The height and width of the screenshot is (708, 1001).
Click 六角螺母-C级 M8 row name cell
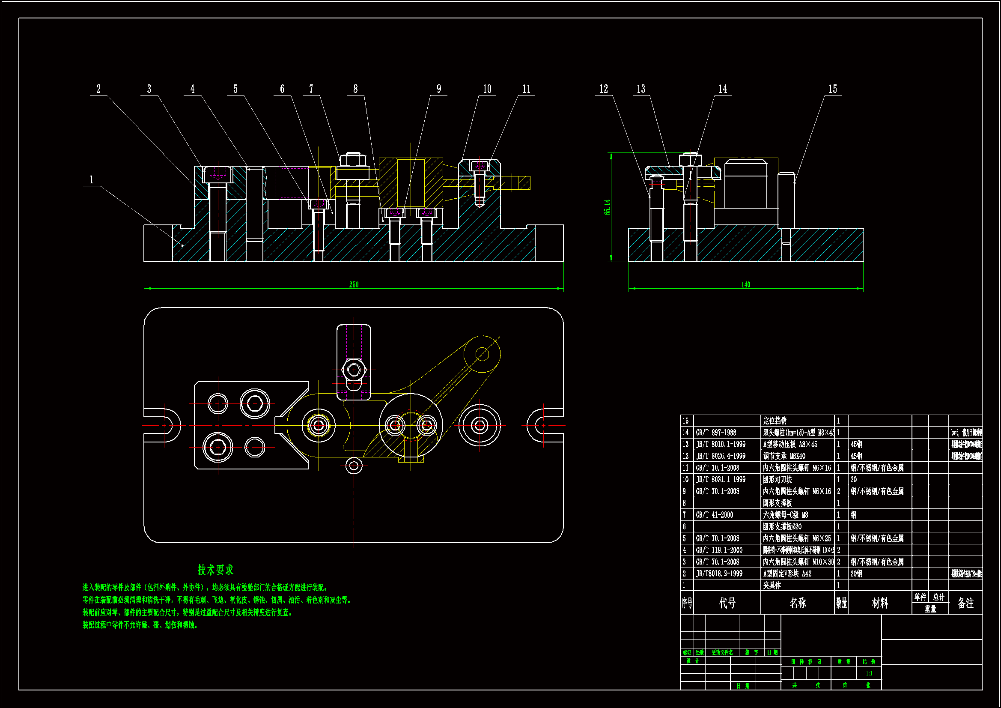(x=785, y=515)
